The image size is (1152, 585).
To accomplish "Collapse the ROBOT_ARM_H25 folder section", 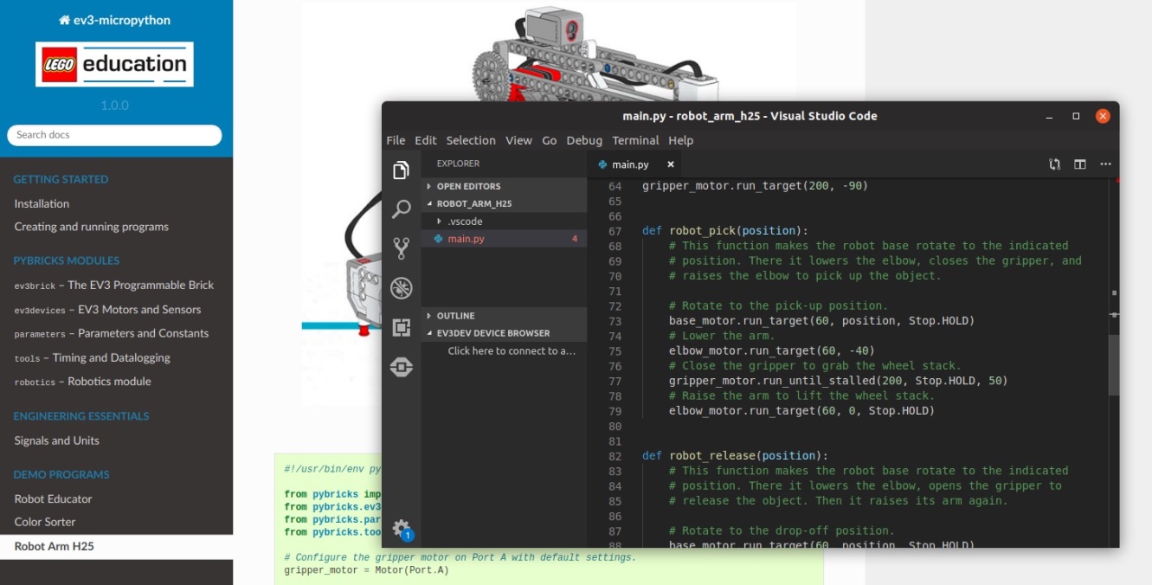I will (x=504, y=203).
